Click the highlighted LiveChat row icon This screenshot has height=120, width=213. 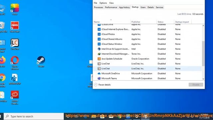(x=99, y=69)
